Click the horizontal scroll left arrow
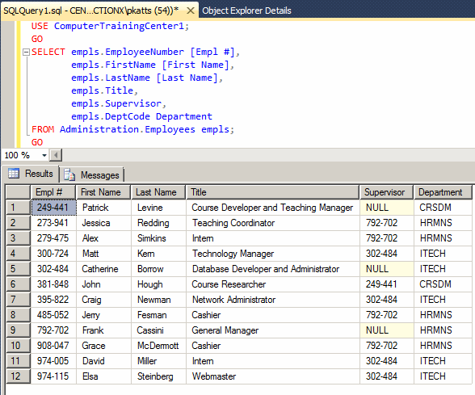Viewport: 475px width, 395px height. (56, 155)
